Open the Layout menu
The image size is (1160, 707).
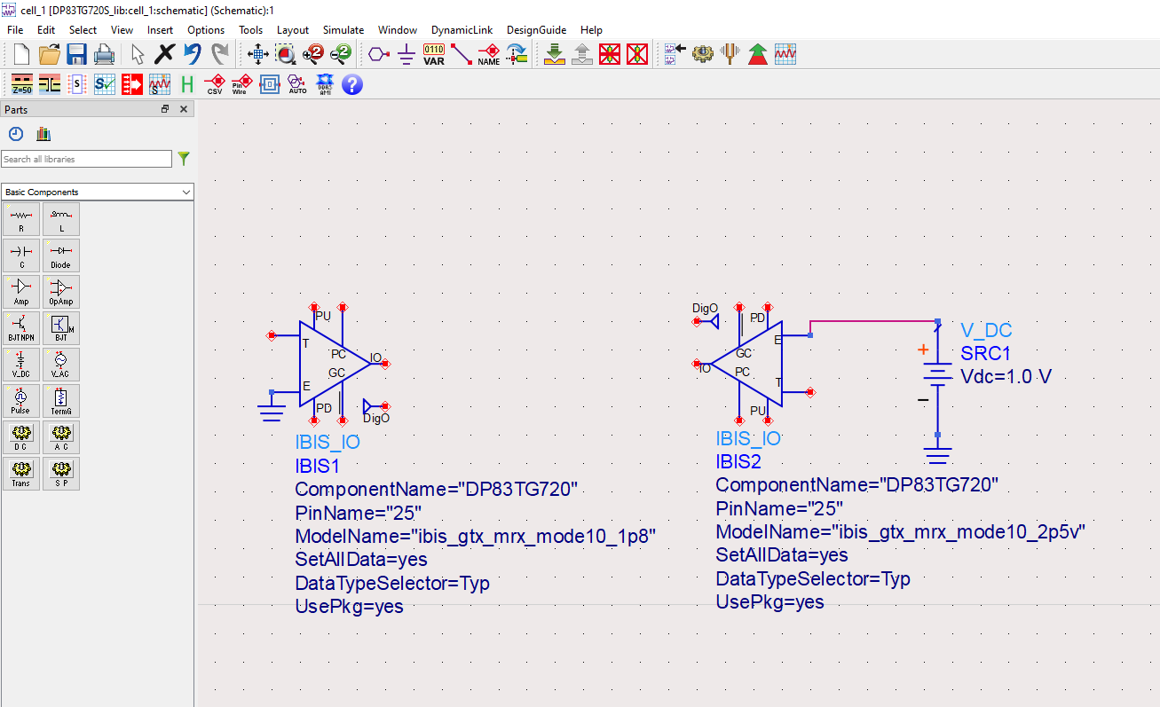point(293,30)
